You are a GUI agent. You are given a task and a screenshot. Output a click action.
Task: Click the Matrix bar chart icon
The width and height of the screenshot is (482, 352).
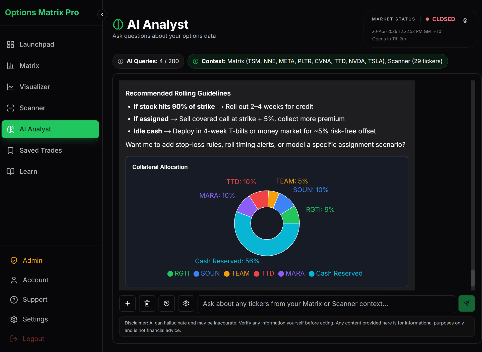click(x=11, y=66)
